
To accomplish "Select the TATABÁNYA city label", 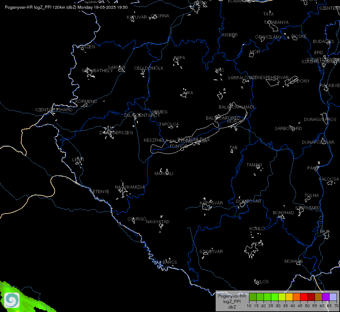I will click(276, 23).
